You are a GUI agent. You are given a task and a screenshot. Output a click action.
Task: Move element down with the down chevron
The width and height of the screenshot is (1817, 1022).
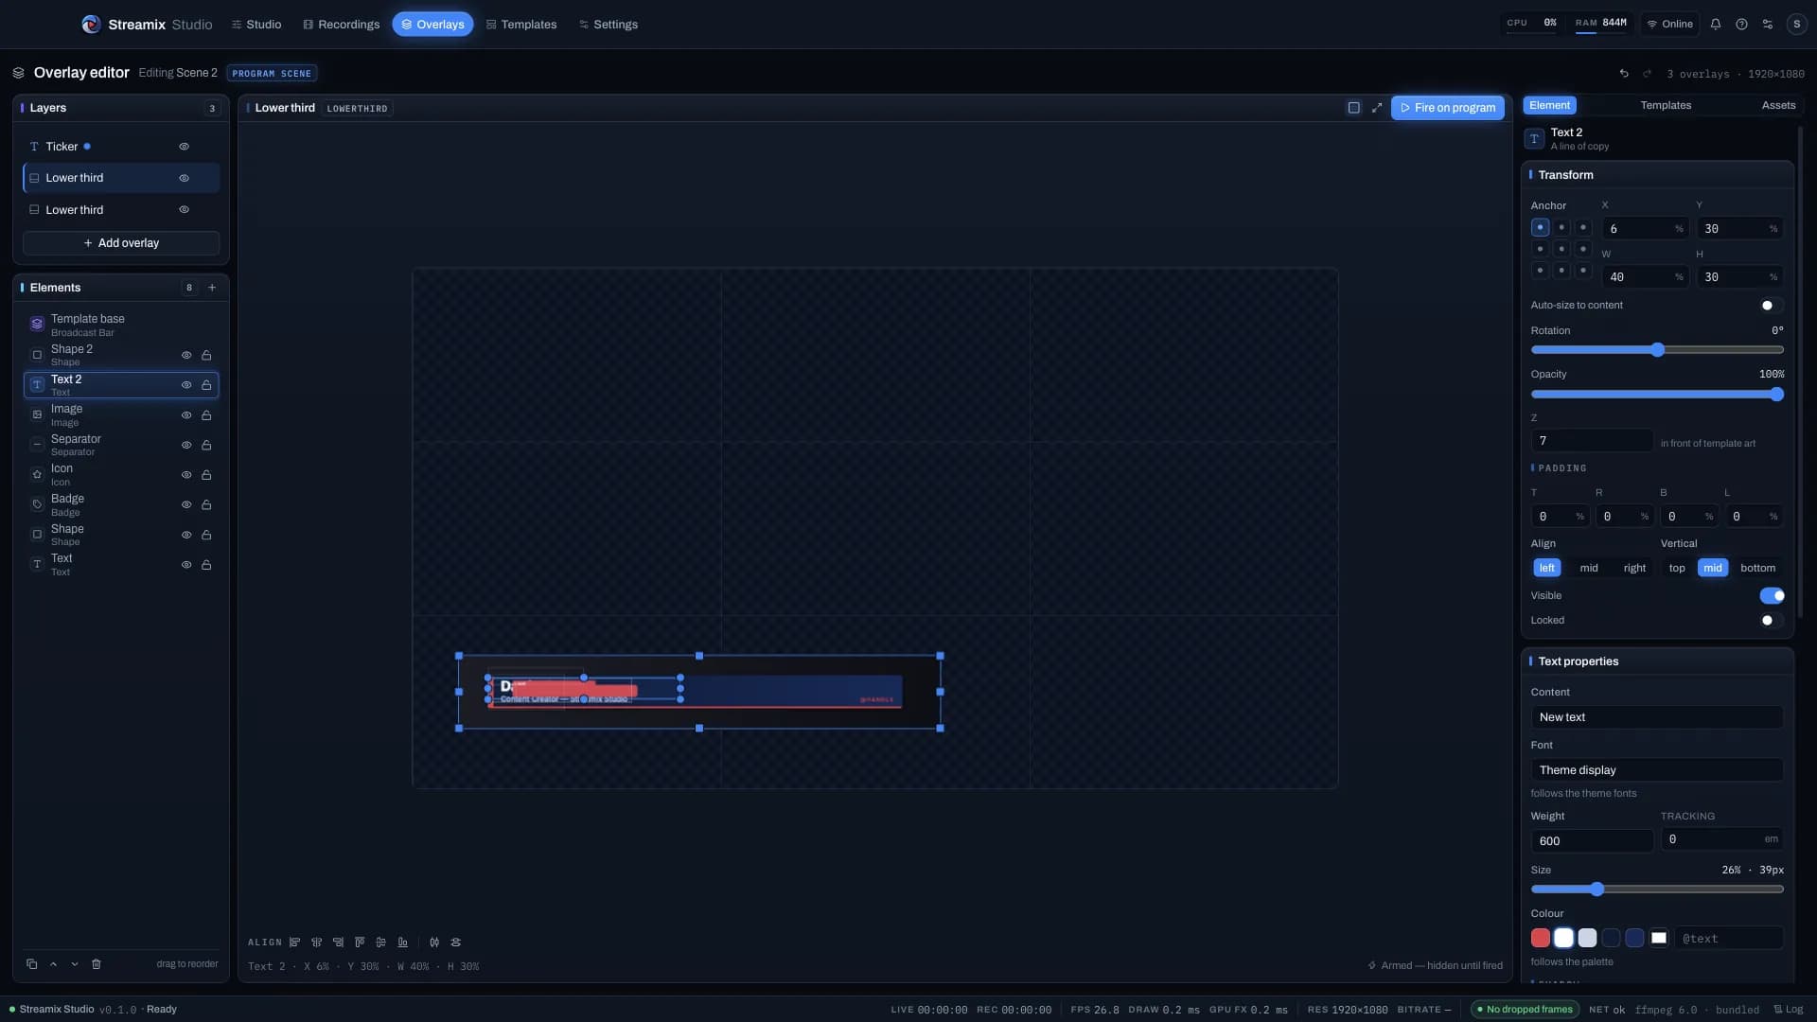click(75, 964)
